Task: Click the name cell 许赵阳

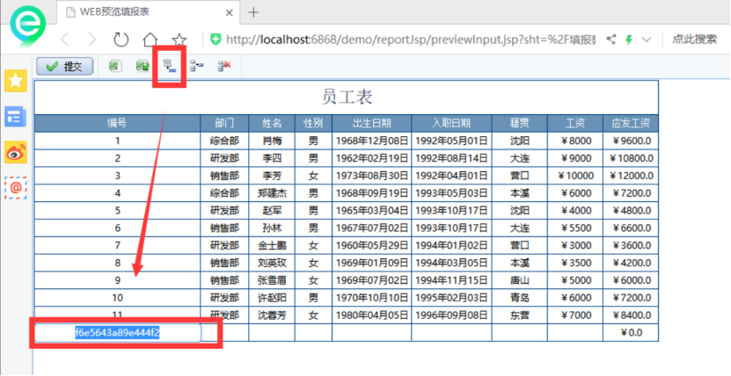Action: pyautogui.click(x=272, y=298)
